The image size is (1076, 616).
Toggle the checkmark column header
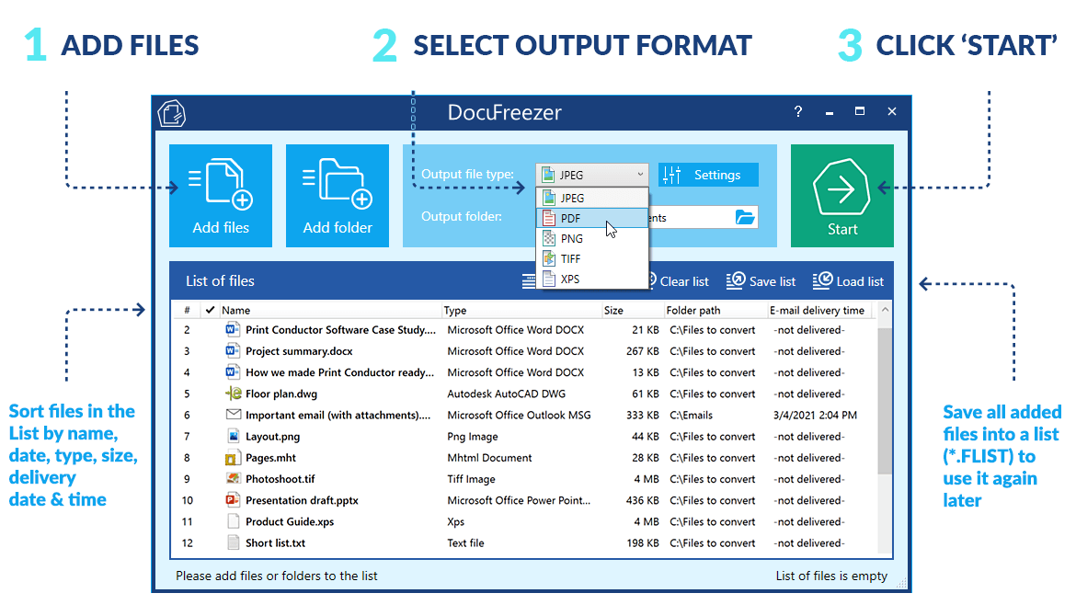coord(211,311)
